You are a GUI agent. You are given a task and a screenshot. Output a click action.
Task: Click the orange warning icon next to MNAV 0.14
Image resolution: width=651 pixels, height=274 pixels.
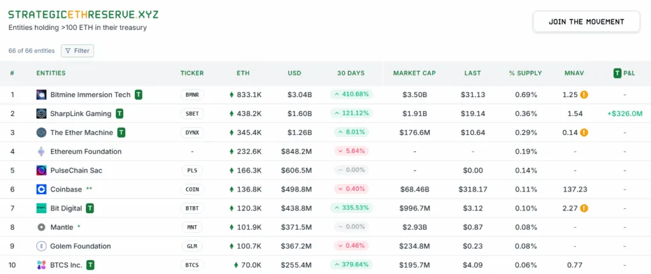pos(584,133)
